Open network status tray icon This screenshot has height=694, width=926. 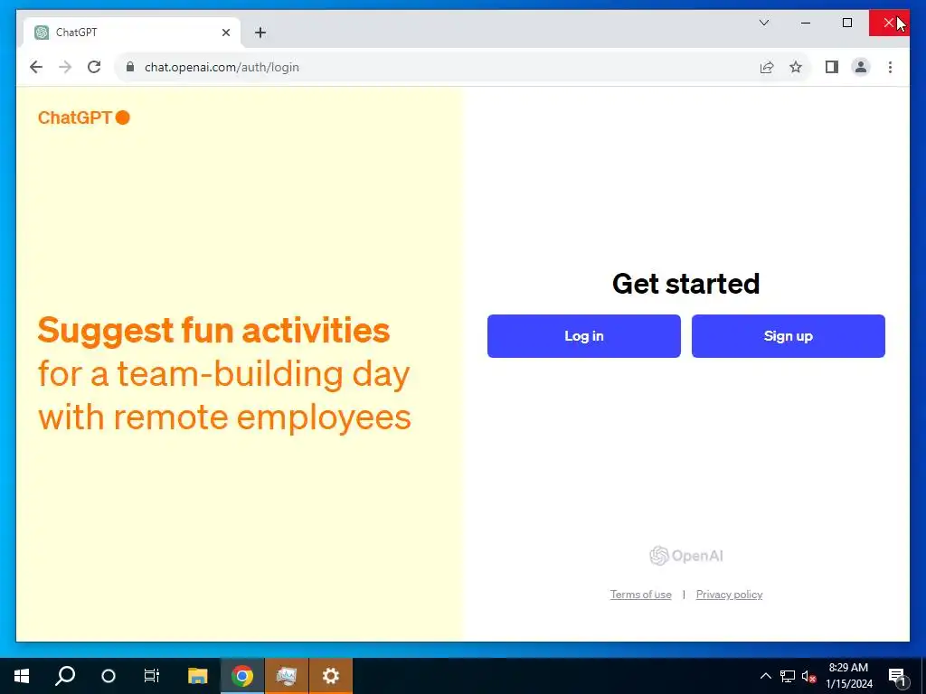click(788, 676)
